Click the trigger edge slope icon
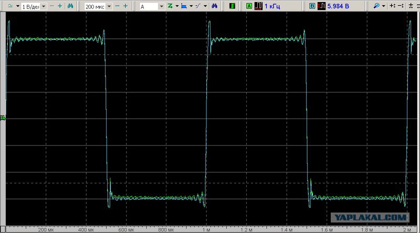The image size is (420, 233). 198,6
